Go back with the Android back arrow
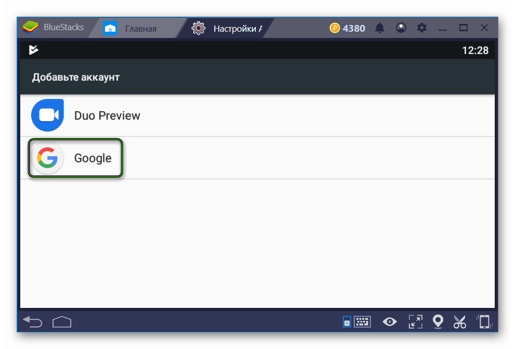 (x=33, y=322)
